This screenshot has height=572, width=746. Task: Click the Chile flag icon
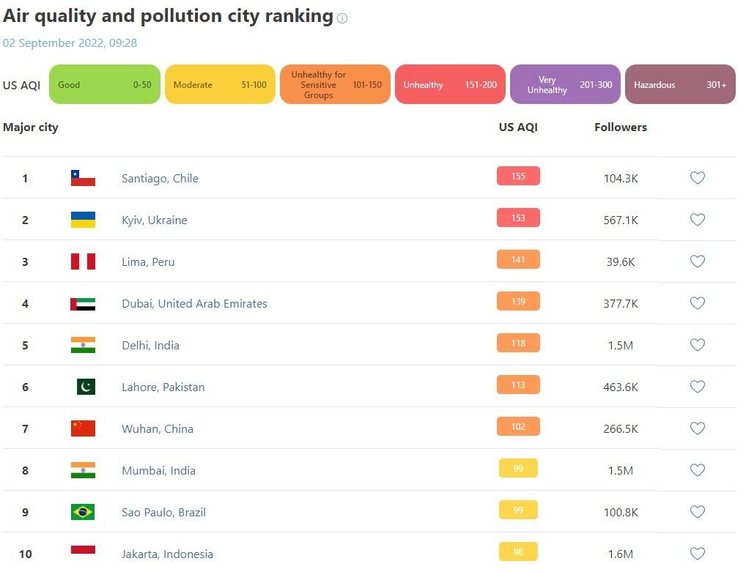coord(83,178)
